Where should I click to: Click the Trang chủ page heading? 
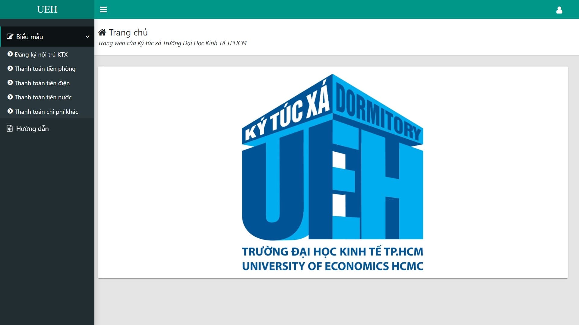(128, 32)
